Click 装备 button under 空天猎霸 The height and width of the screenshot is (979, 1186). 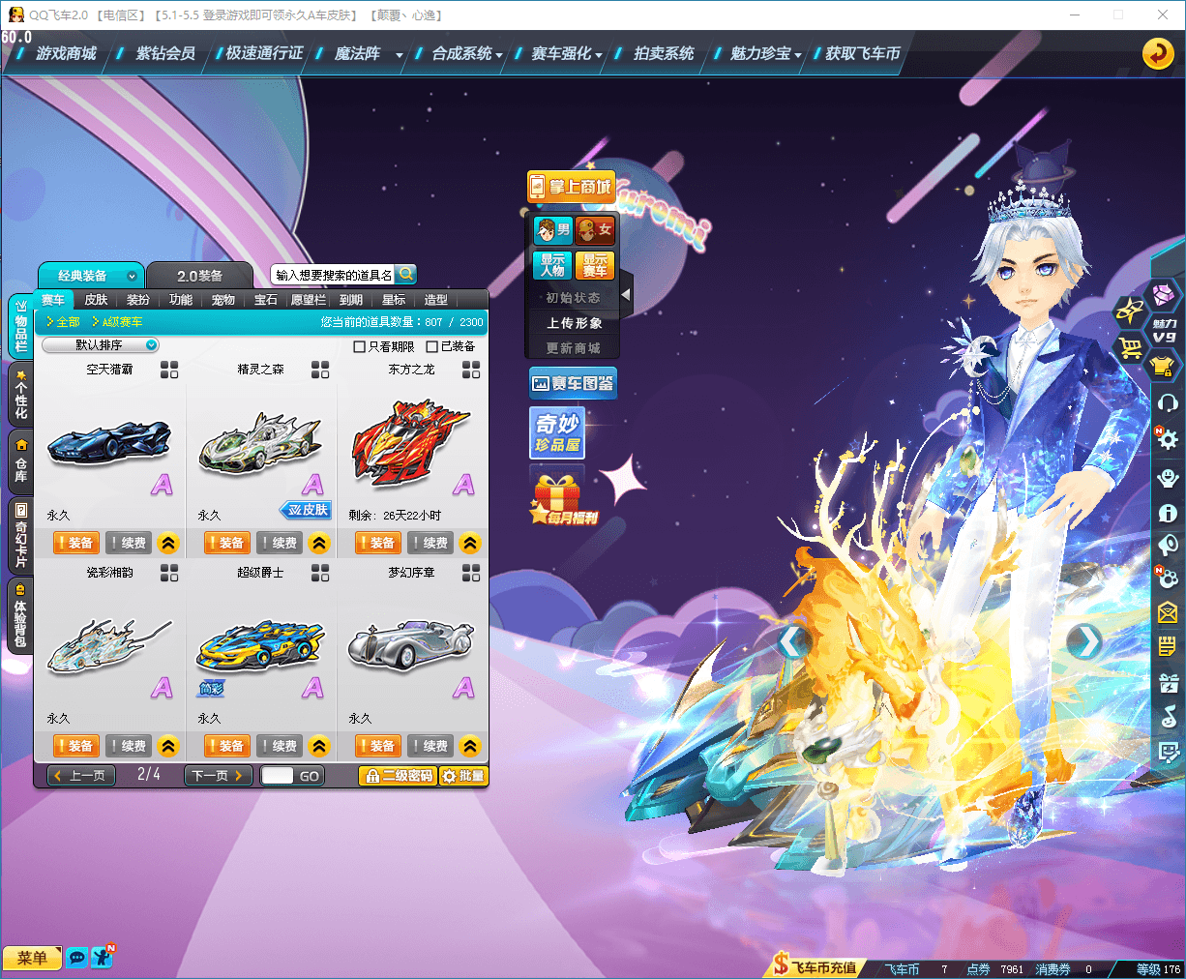(74, 543)
